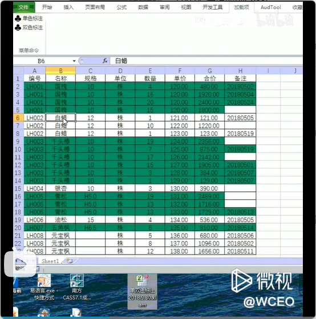The width and height of the screenshot is (316, 319).
Task: Select green cell with date 20180524
Action: (x=240, y=102)
